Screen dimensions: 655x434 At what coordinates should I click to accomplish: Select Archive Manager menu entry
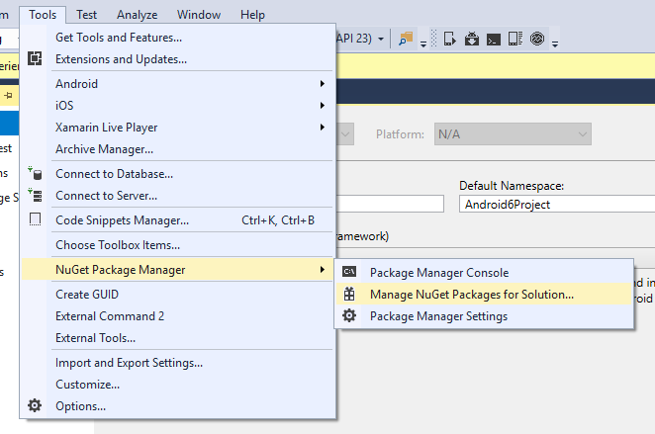(177, 149)
